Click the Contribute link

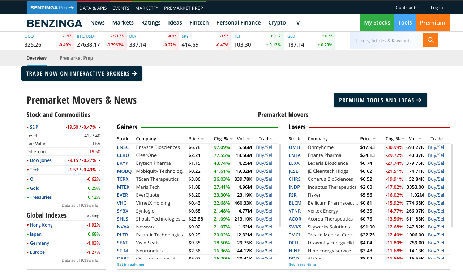pyautogui.click(x=407, y=8)
